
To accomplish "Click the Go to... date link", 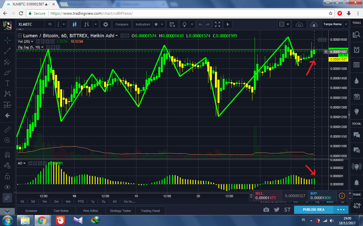I will (129, 201).
